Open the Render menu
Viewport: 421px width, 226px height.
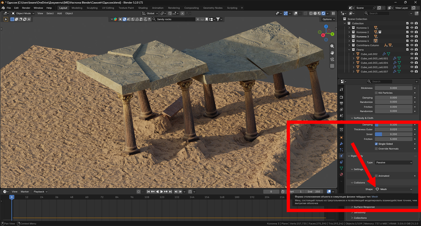click(x=26, y=8)
